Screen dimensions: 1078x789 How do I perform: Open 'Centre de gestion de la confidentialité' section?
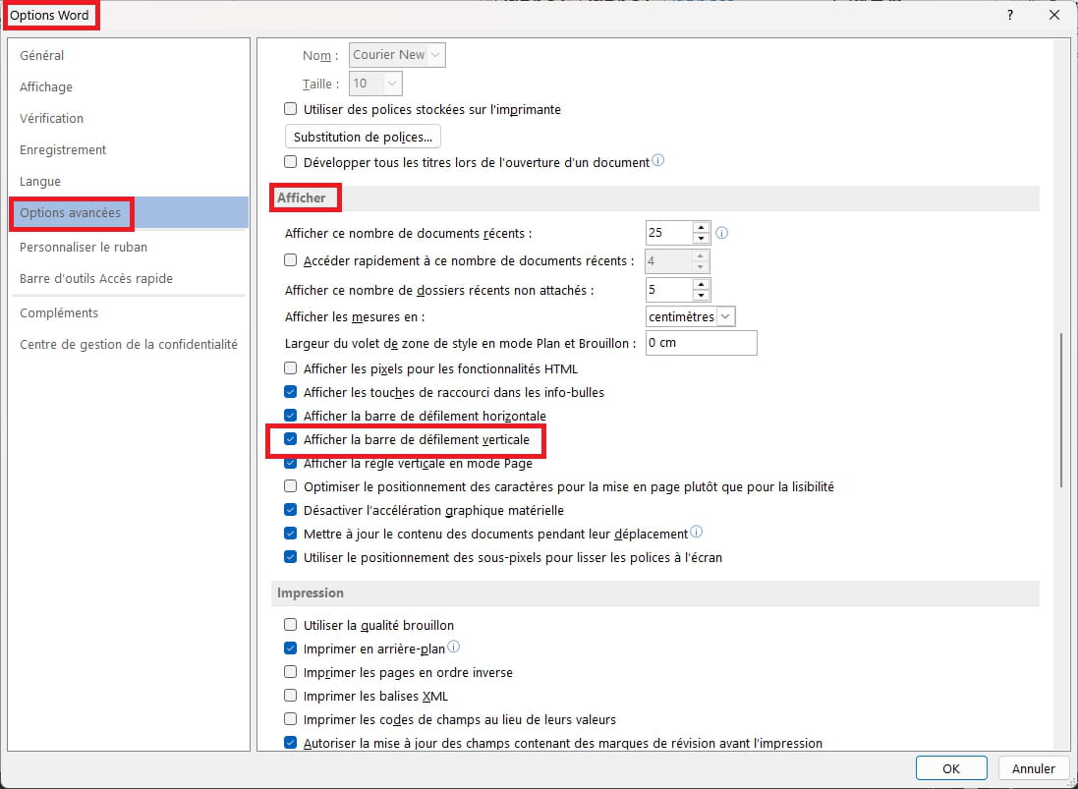point(129,344)
